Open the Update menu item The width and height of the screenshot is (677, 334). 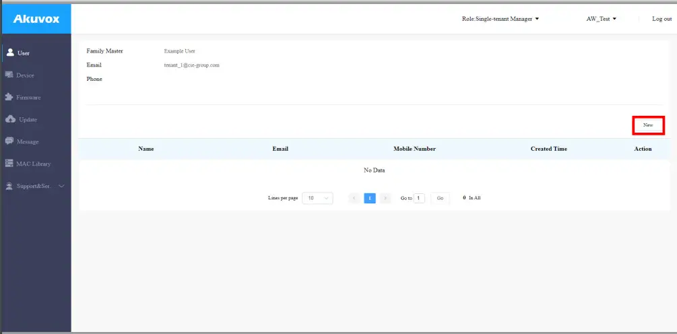36,120
